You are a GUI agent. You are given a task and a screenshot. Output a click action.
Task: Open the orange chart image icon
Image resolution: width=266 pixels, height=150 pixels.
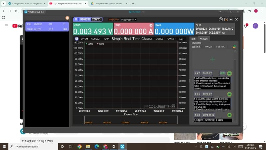coord(226,19)
